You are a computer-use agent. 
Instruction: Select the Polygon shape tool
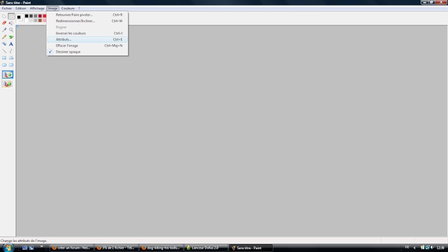click(11, 58)
